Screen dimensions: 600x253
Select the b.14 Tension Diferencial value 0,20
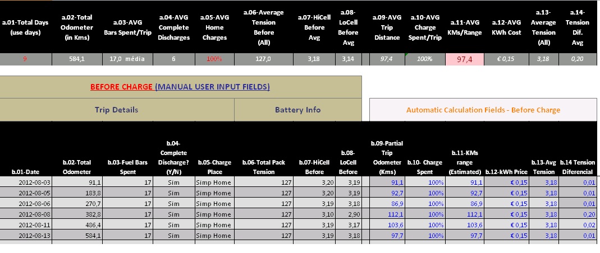(x=578, y=214)
